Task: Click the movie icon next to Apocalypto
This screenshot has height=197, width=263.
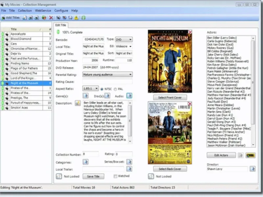Action: [7, 34]
